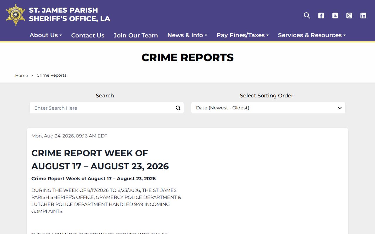Image resolution: width=375 pixels, height=234 pixels.
Task: Focus the Enter Search Here field
Action: [x=107, y=108]
